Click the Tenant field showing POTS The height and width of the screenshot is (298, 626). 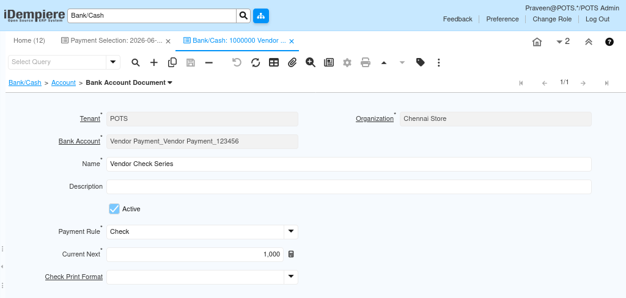coord(202,119)
